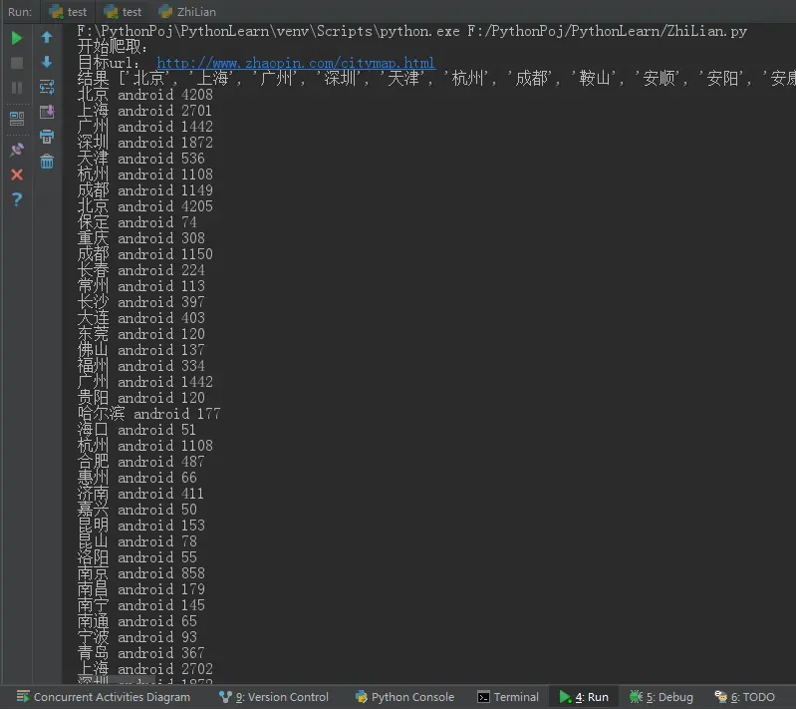Jump to the end of console output
796x709 pixels.
(x=47, y=112)
